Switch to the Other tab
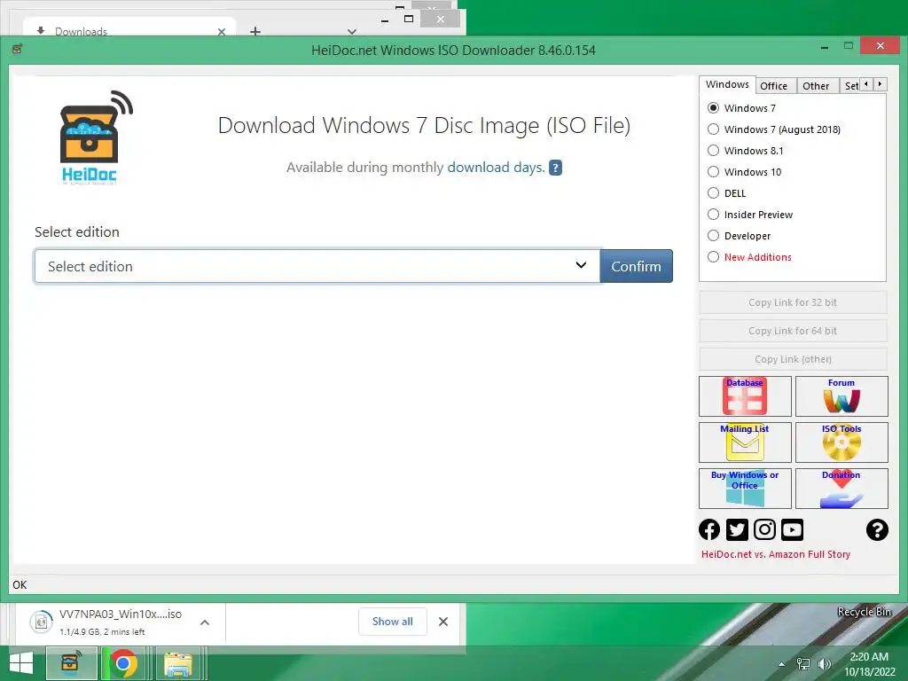The width and height of the screenshot is (908, 681). pyautogui.click(x=816, y=86)
